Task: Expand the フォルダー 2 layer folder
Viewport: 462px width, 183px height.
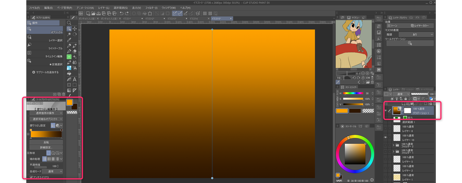Action: (x=393, y=145)
